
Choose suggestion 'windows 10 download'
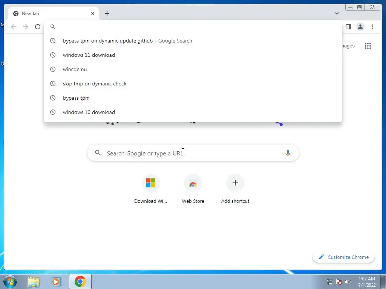point(193,112)
